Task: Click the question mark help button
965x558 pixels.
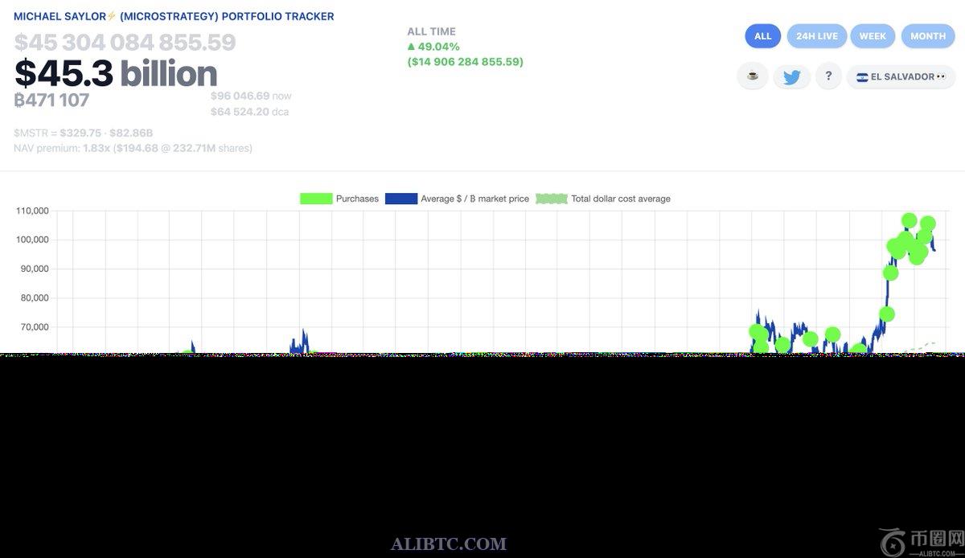Action: [828, 76]
